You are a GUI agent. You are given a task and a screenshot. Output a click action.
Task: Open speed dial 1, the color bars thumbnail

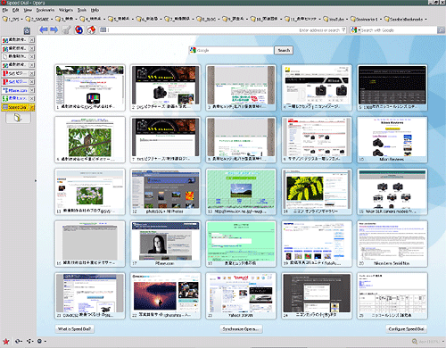[x=90, y=87]
